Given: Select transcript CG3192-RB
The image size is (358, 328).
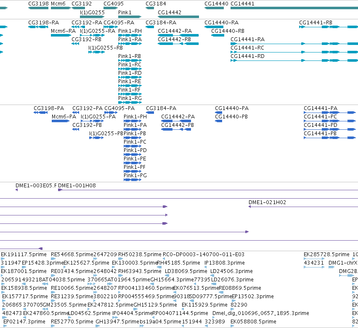Looking at the screenshot, I should [86, 39].
